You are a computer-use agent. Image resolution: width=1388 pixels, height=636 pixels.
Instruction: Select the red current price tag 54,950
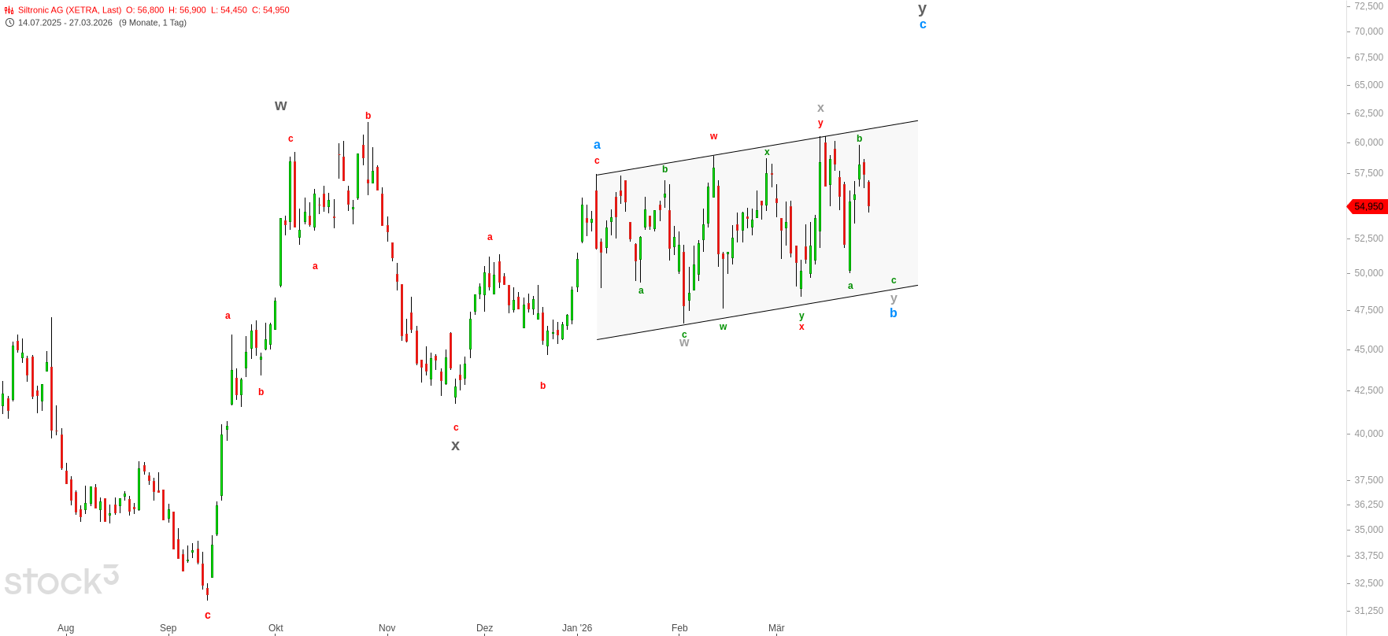(1368, 206)
